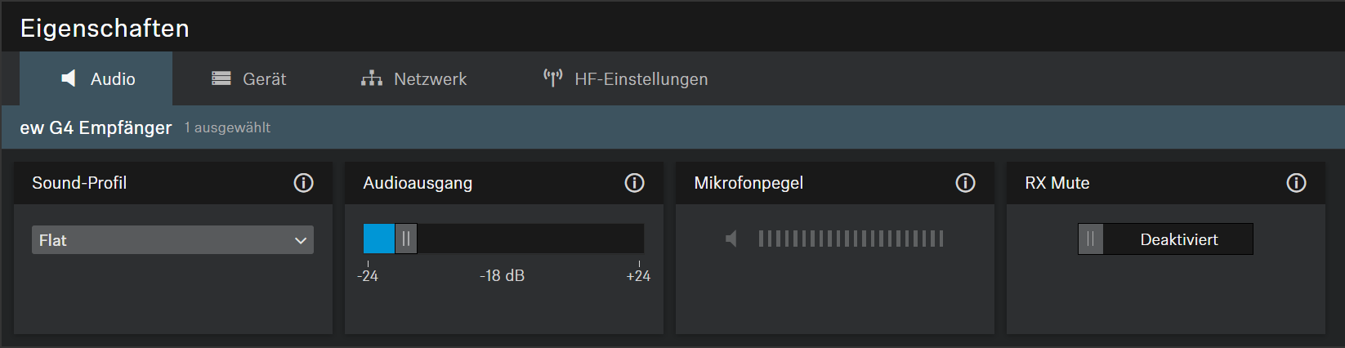Click the speaker icon on Audio tab
The height and width of the screenshot is (348, 1345).
[69, 78]
